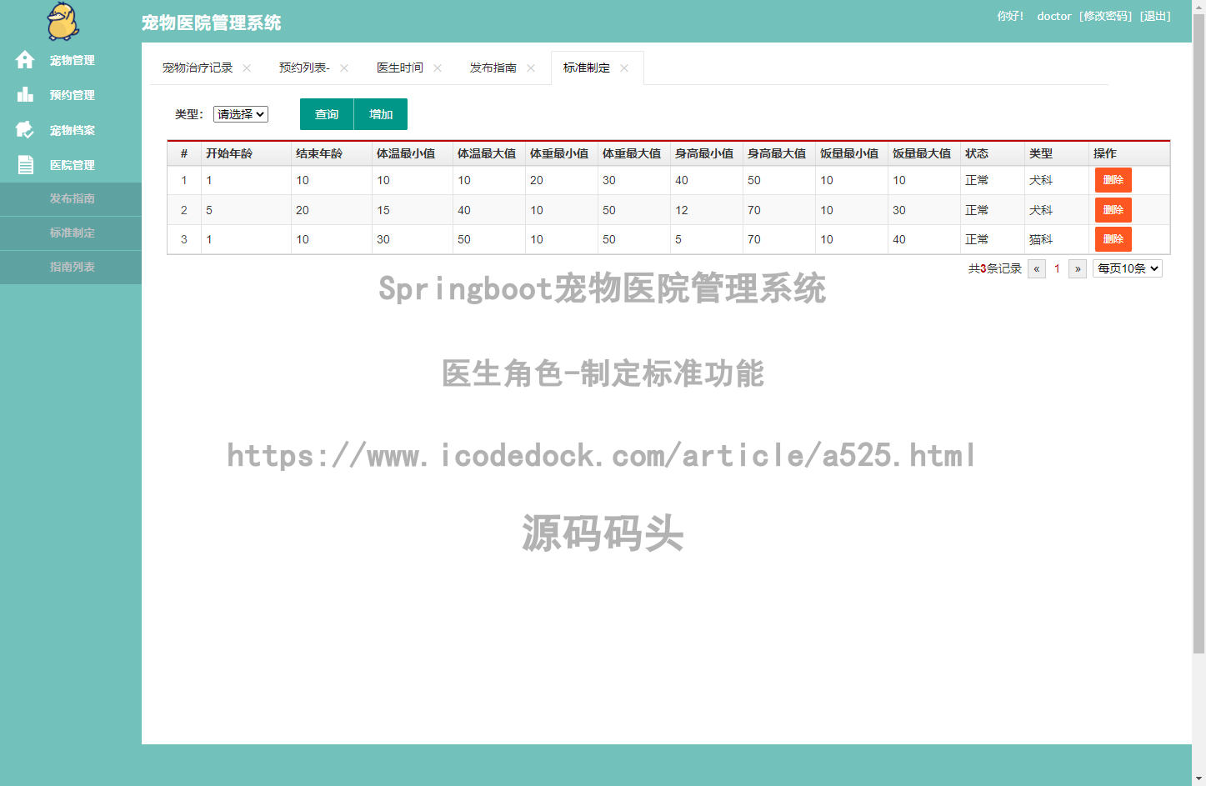Click the pet archive icon beside 宠物档案
The image size is (1206, 786).
25,130
